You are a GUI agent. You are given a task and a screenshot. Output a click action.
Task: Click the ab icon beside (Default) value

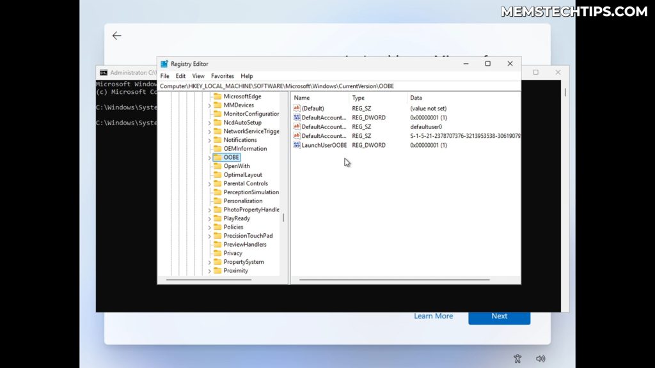click(297, 108)
